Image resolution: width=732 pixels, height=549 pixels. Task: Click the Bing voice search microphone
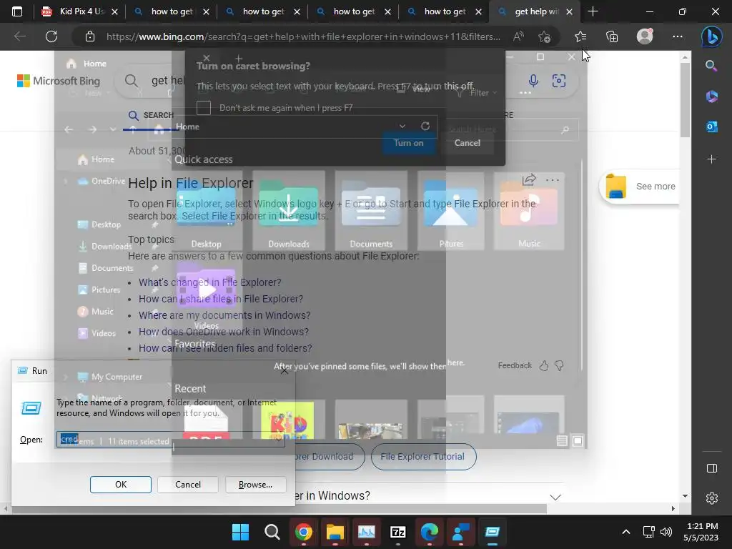click(533, 80)
